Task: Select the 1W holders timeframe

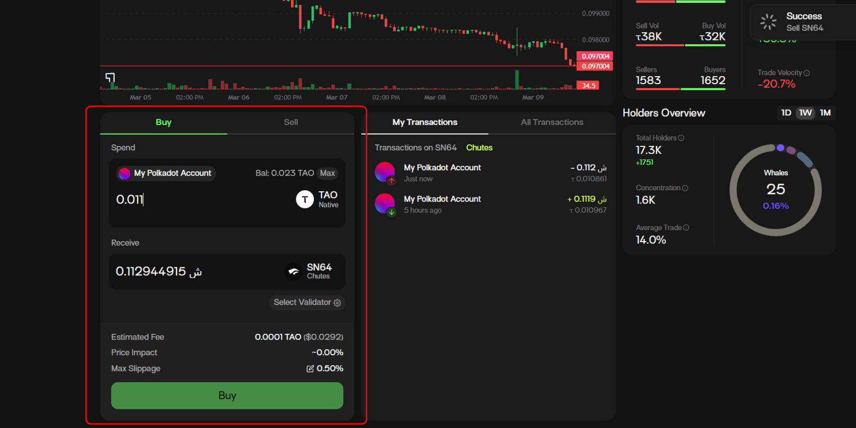Action: (x=805, y=113)
